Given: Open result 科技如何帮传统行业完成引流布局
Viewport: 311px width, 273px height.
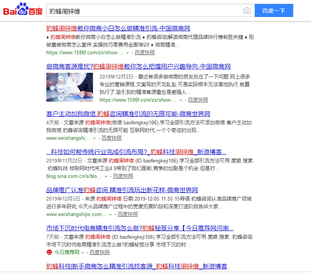Looking at the screenshot, I should [136, 152].
